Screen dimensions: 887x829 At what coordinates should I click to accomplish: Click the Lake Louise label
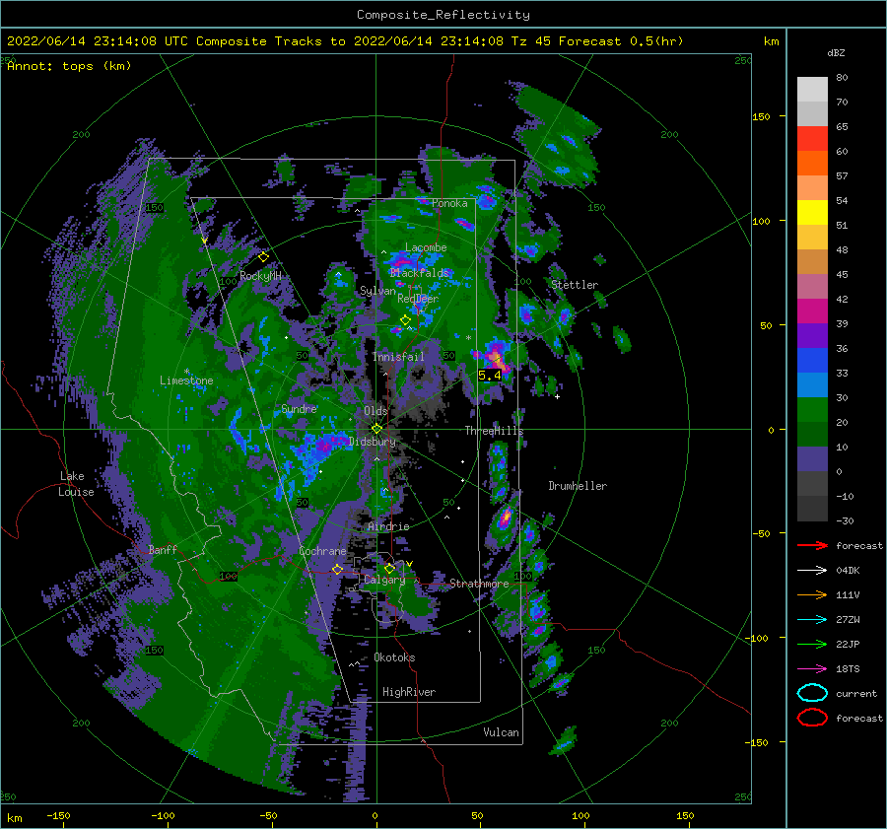[x=76, y=484]
